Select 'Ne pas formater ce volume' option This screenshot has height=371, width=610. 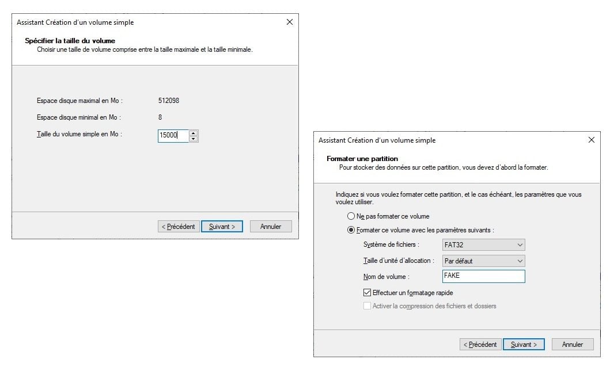click(x=351, y=216)
